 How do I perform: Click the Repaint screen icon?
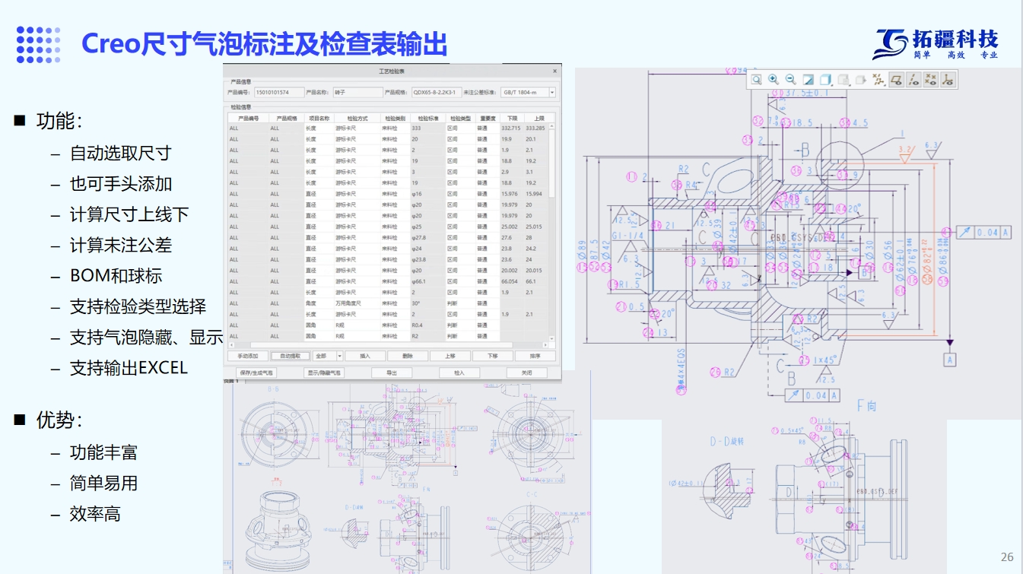coord(809,79)
